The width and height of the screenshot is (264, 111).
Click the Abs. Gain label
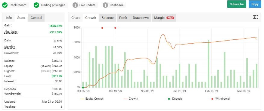pos(11,32)
